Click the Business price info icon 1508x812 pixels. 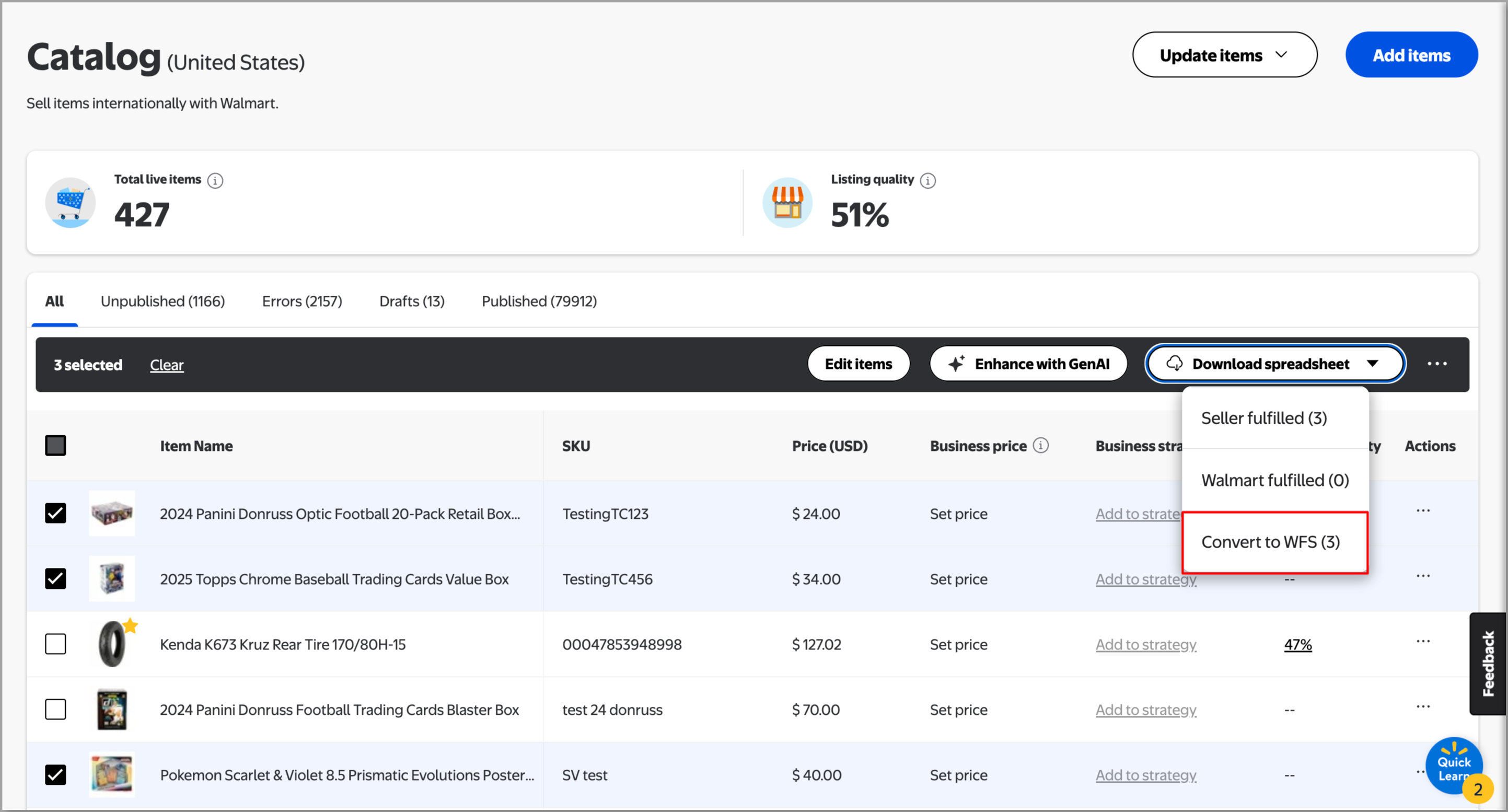tap(1040, 446)
